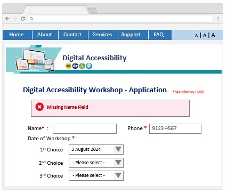Expand the 2nd Choice date dropdown

click(96, 163)
